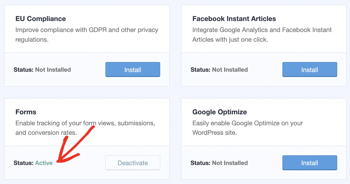Click EU Compliance's Not Installed status

click(53, 69)
